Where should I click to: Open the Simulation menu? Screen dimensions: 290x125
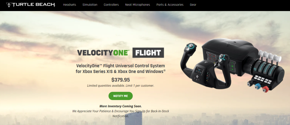[x=90, y=5]
